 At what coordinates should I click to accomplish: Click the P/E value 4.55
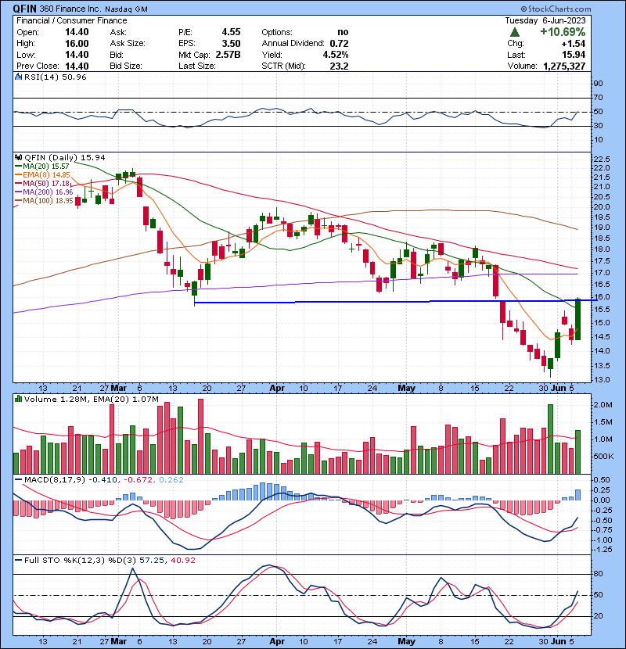pos(231,32)
